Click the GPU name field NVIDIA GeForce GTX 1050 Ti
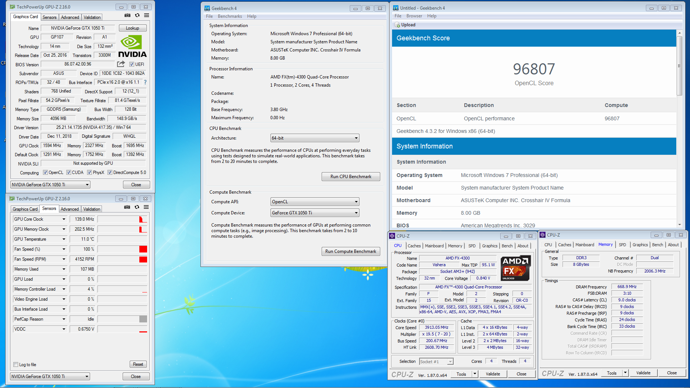Image resolution: width=690 pixels, height=388 pixels. [78, 28]
